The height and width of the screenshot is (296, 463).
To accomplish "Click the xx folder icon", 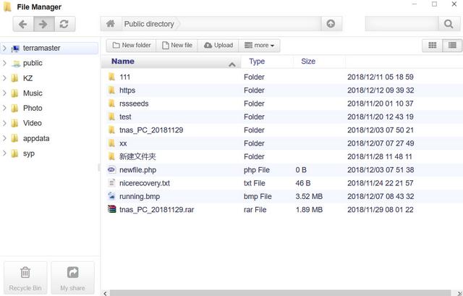I will pos(111,143).
